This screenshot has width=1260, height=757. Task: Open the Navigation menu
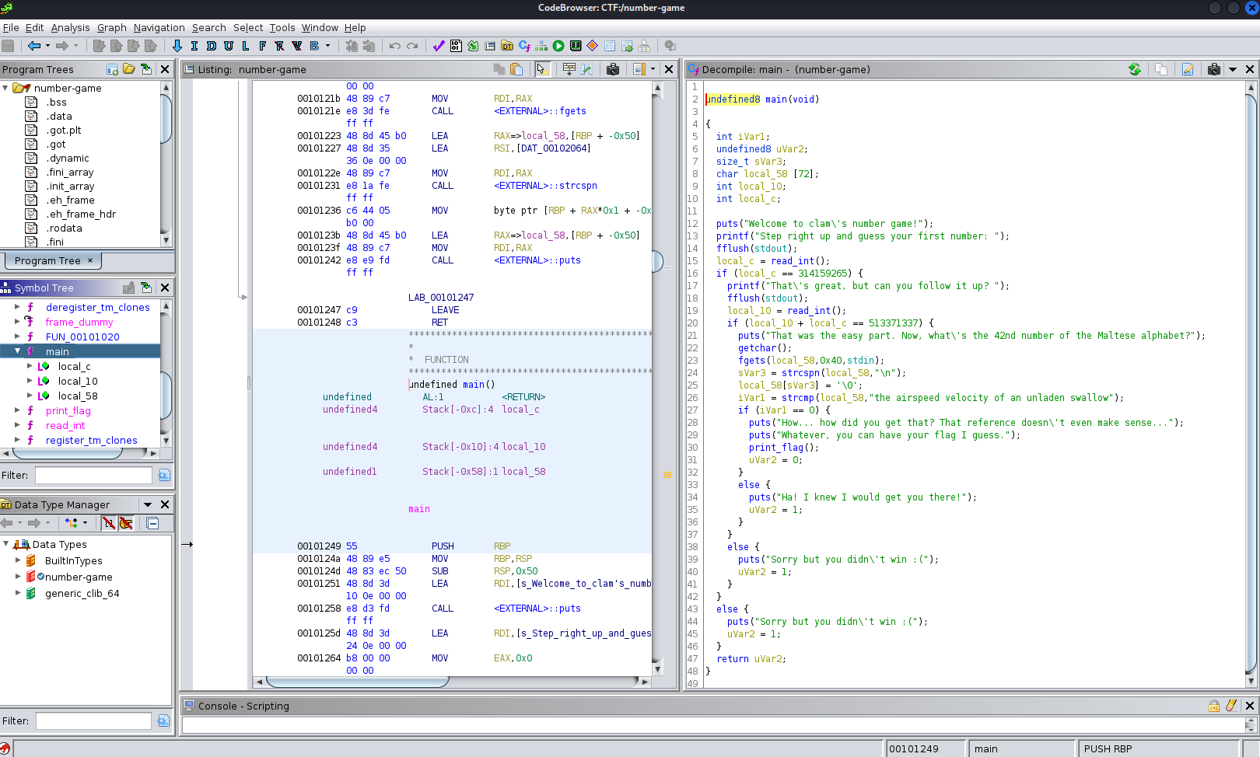coord(159,27)
